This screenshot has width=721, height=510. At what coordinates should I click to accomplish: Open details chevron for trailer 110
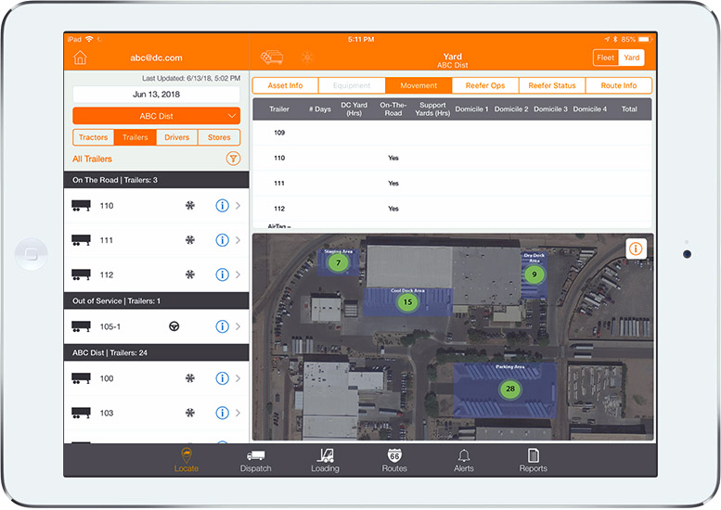[238, 205]
